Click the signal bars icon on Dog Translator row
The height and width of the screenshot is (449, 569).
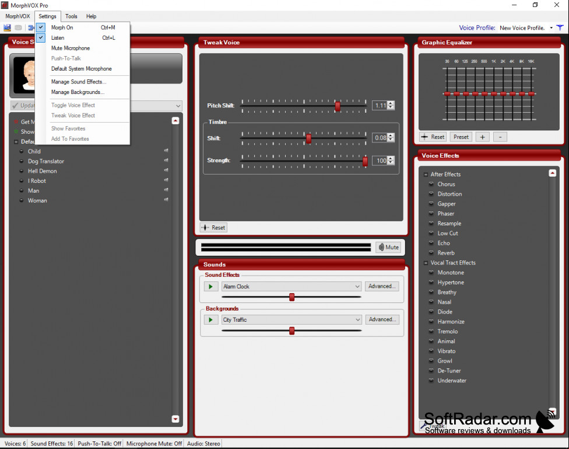click(166, 161)
